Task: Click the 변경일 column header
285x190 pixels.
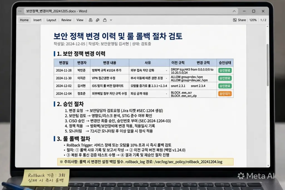Action: (x=64, y=63)
